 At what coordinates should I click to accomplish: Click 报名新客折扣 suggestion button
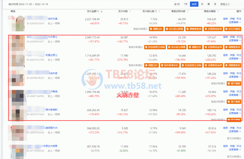[x=168, y=65]
